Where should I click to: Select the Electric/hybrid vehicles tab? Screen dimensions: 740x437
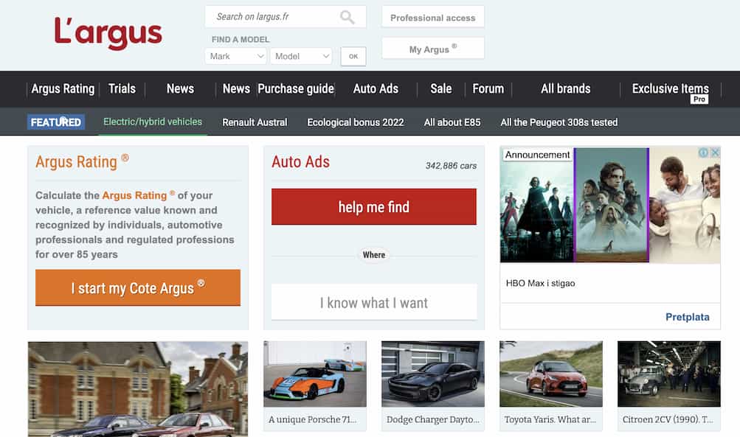[153, 122]
